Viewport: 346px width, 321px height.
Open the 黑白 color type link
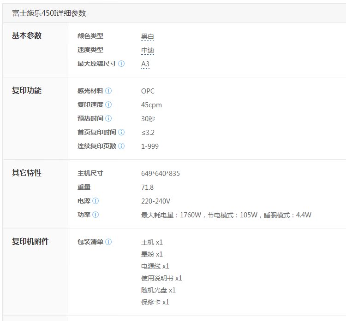pos(148,36)
